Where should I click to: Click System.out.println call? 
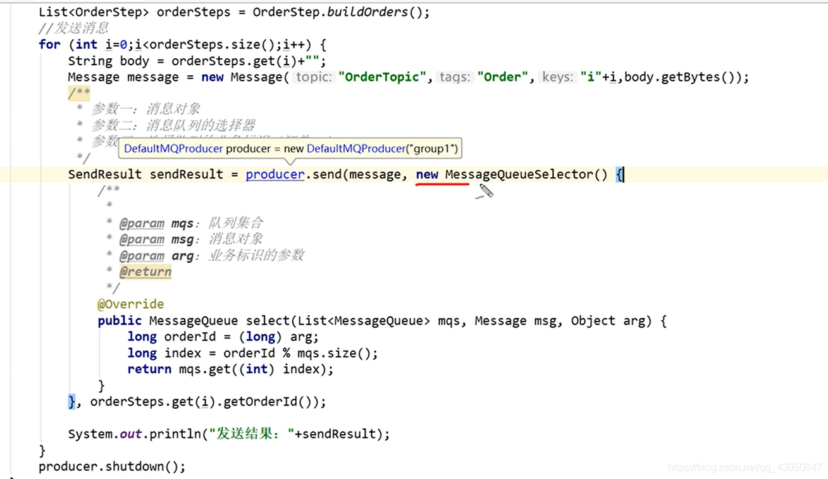coord(229,434)
